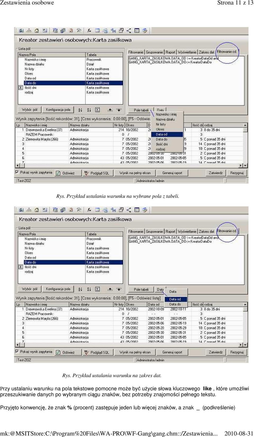This screenshot has width=254, height=437.
Task: Click move field down arrow in upper screenshot
Action: 119,110
